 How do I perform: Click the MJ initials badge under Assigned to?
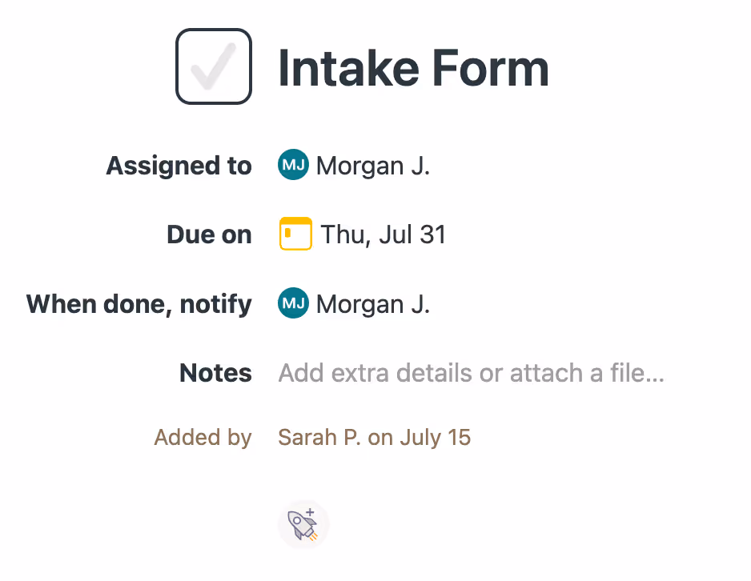(292, 165)
